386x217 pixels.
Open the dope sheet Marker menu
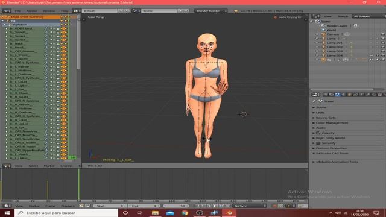[49, 166]
